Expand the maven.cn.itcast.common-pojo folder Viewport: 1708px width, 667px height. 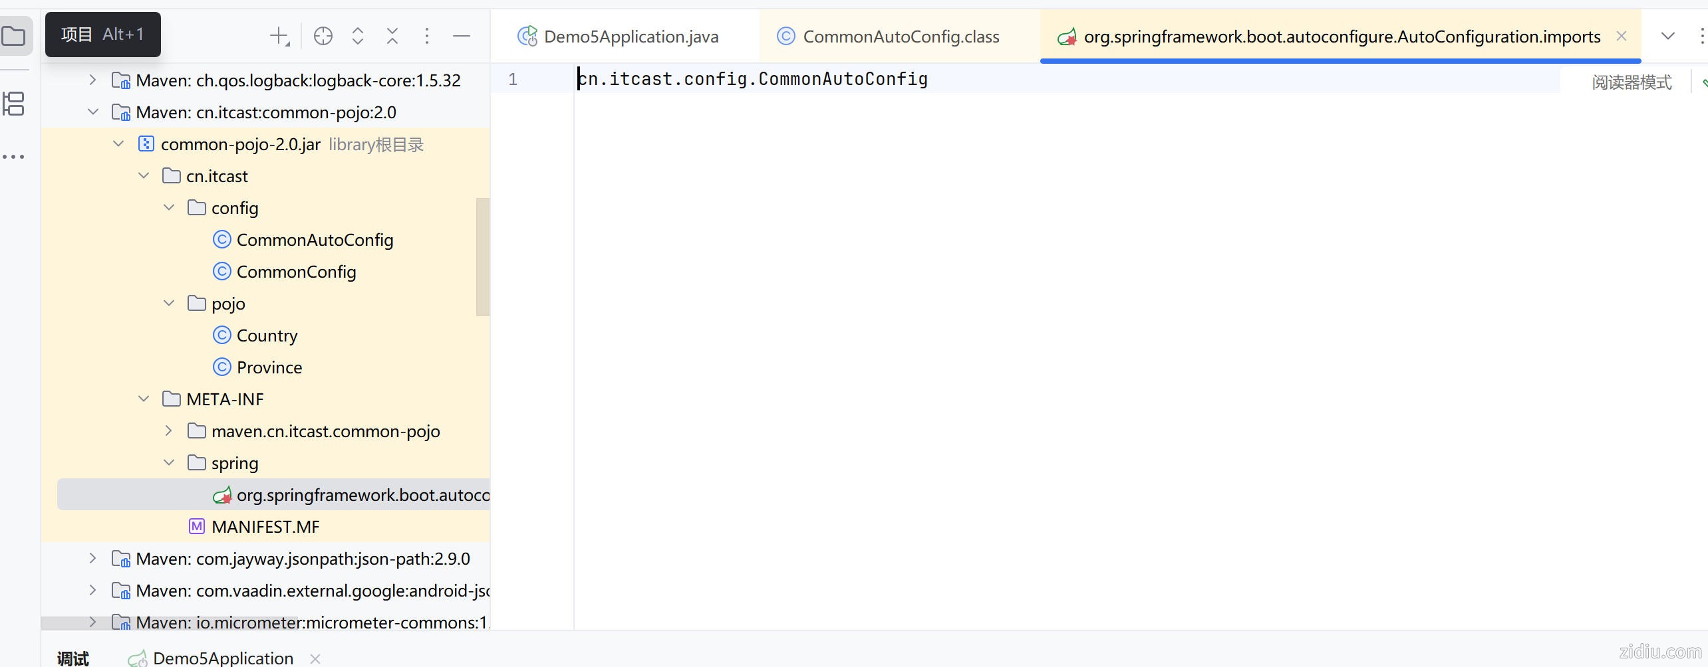[169, 431]
